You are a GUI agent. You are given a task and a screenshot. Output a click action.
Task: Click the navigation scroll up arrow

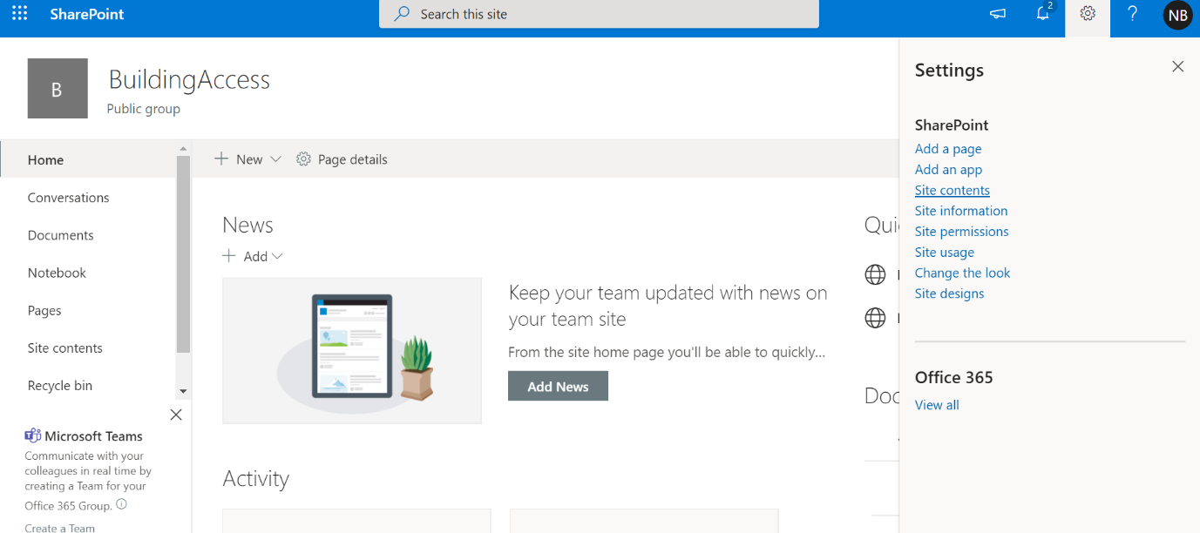click(183, 149)
